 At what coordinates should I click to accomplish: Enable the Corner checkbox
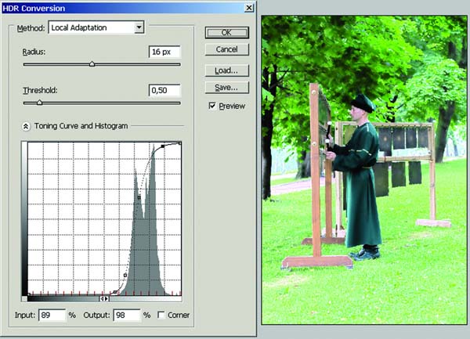(x=162, y=316)
